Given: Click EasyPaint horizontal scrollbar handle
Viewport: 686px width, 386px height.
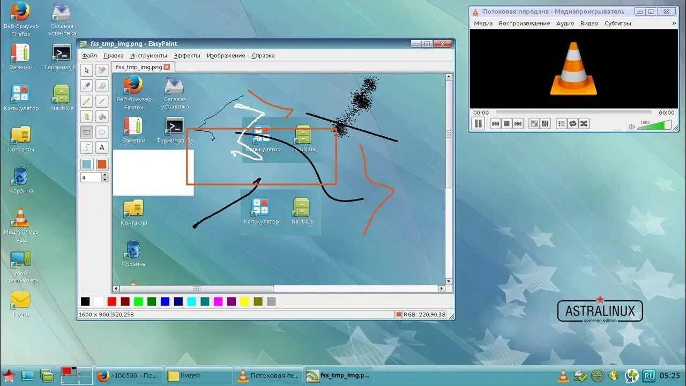Looking at the screenshot, I should point(197,288).
